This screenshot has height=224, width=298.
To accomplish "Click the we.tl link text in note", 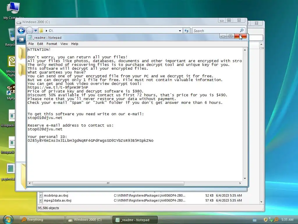I will [58, 87].
